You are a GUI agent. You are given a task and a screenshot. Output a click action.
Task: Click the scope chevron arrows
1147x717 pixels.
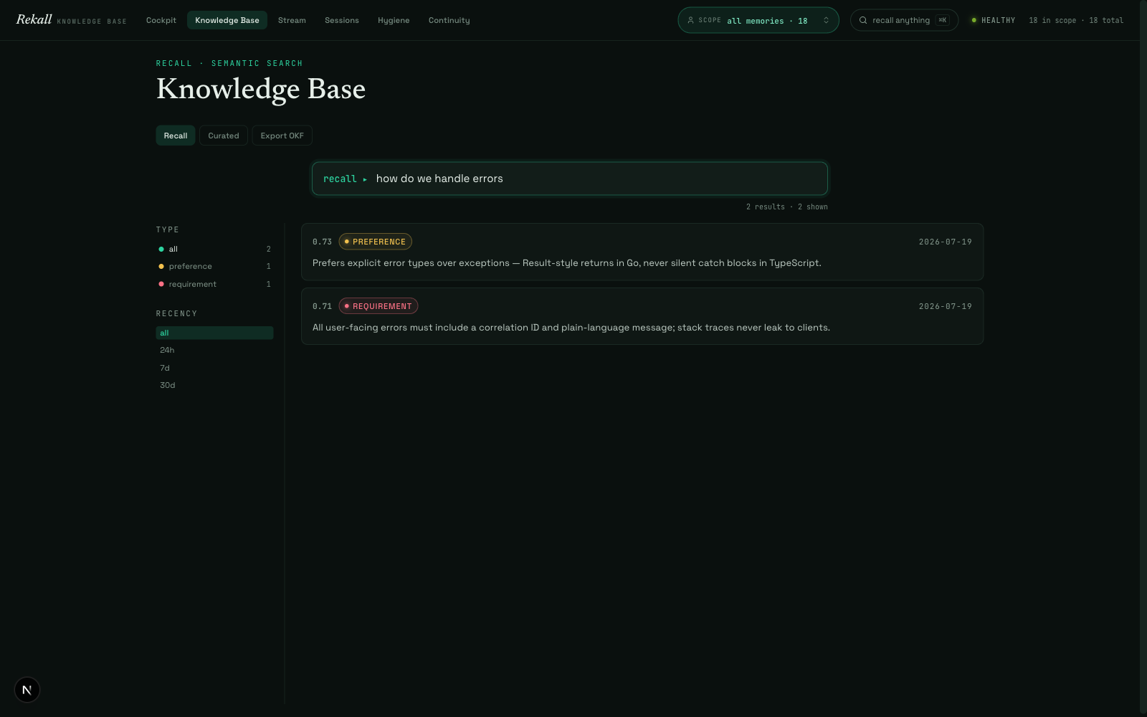(826, 20)
